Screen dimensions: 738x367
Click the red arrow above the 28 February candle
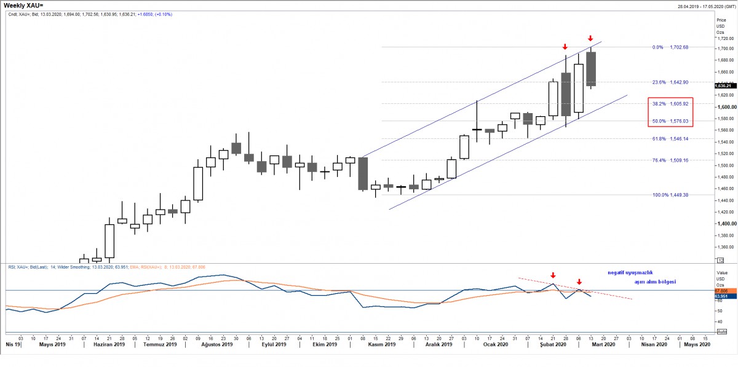click(x=565, y=47)
